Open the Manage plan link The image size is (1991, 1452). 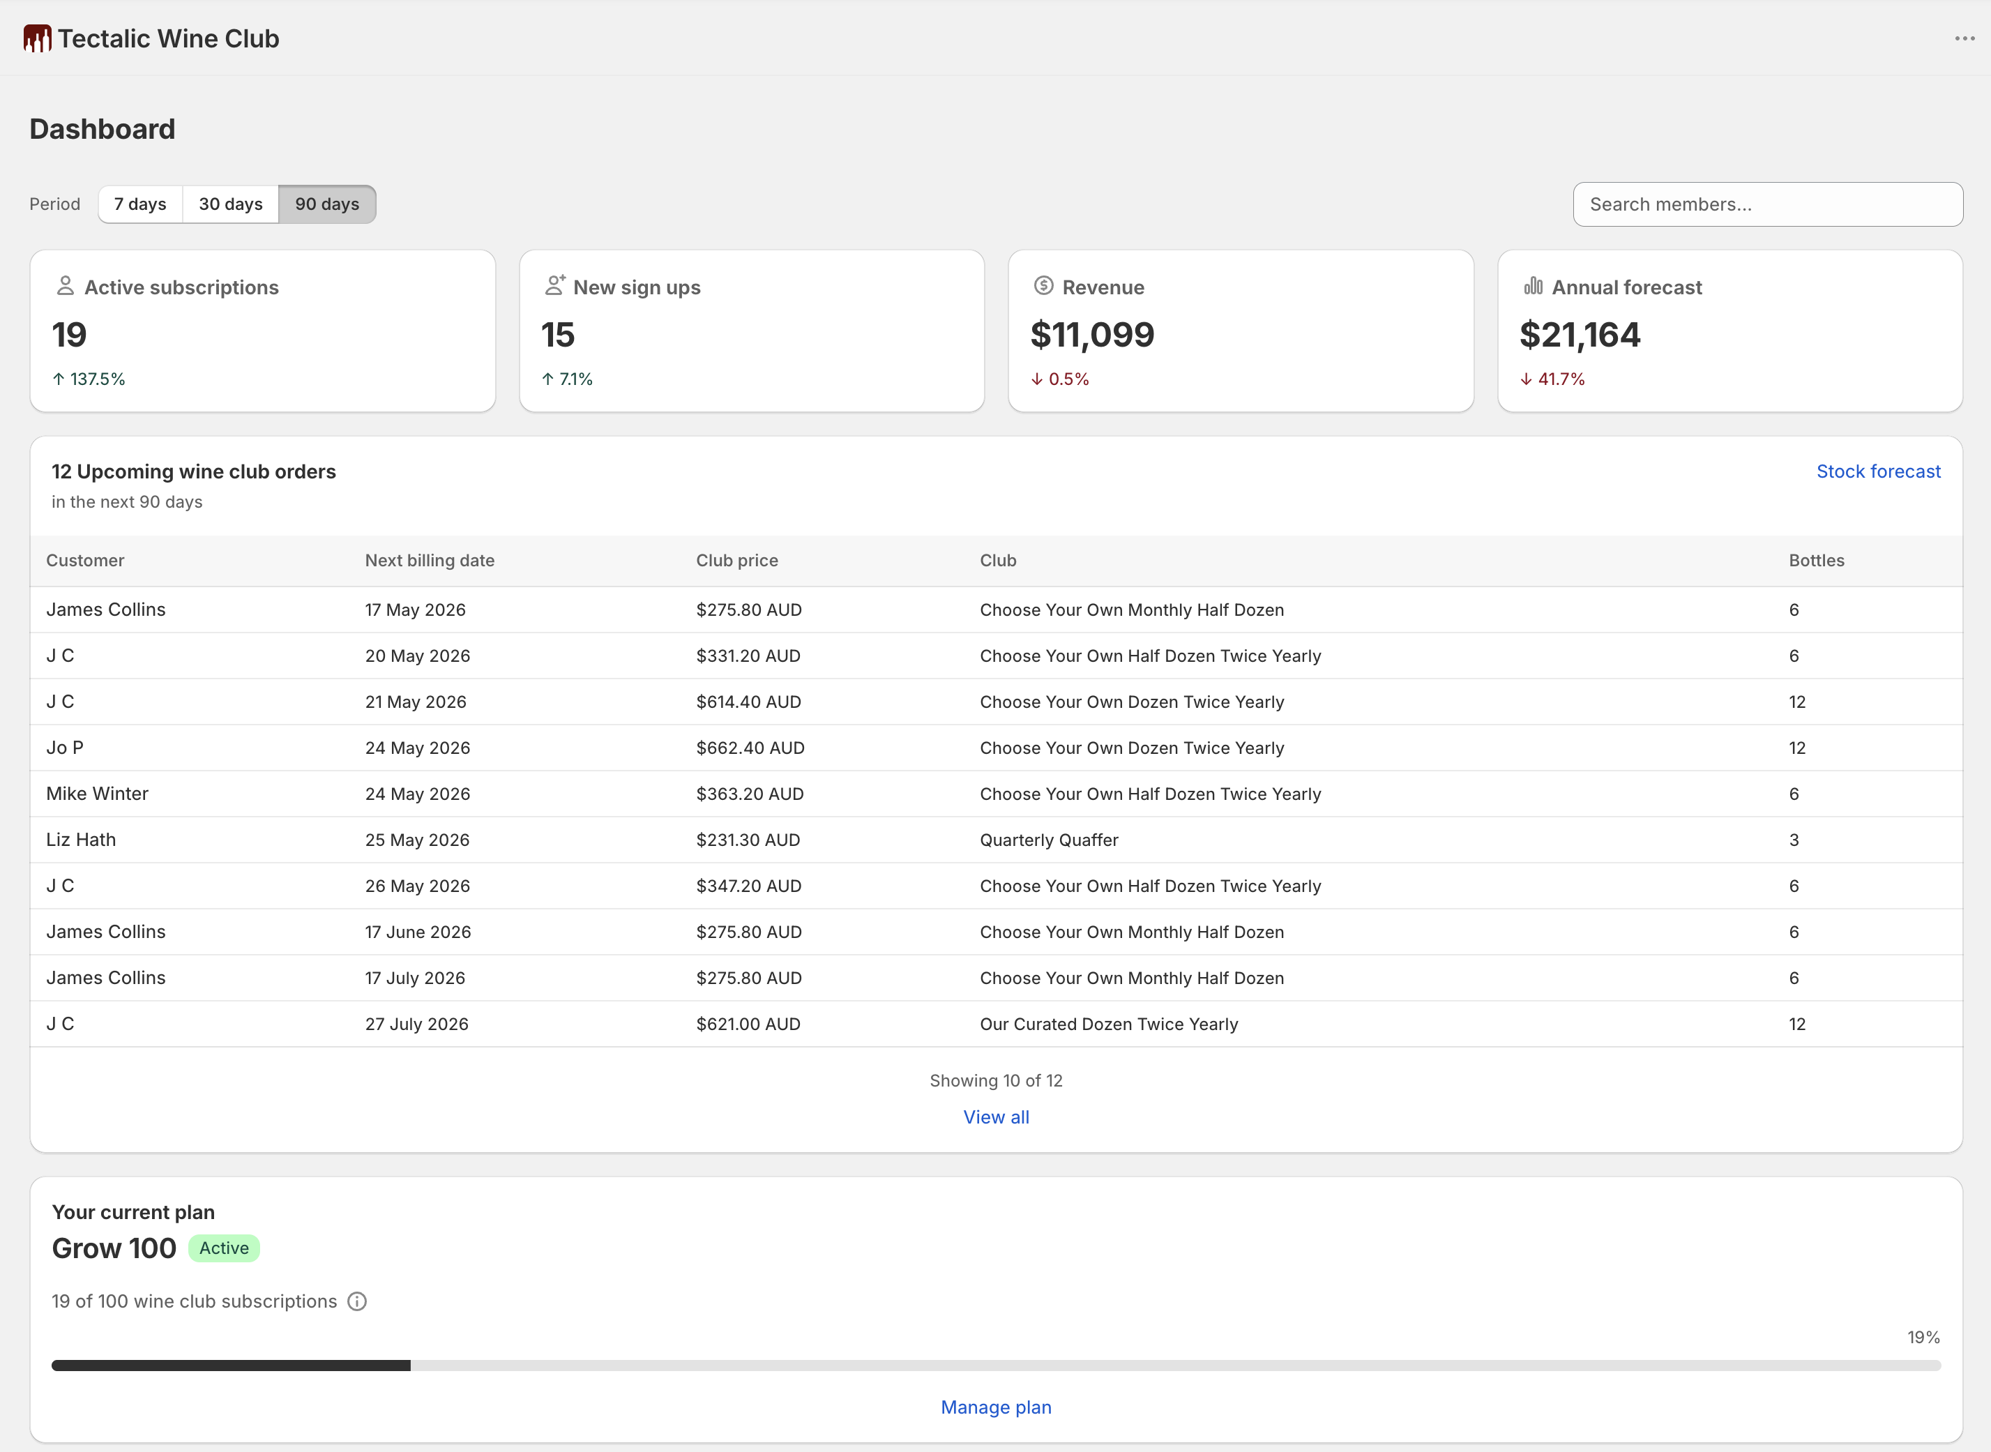(996, 1407)
